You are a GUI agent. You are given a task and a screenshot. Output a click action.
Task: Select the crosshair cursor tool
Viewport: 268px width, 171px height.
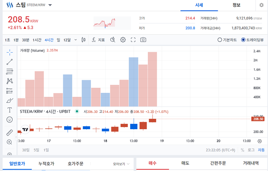coord(10,52)
